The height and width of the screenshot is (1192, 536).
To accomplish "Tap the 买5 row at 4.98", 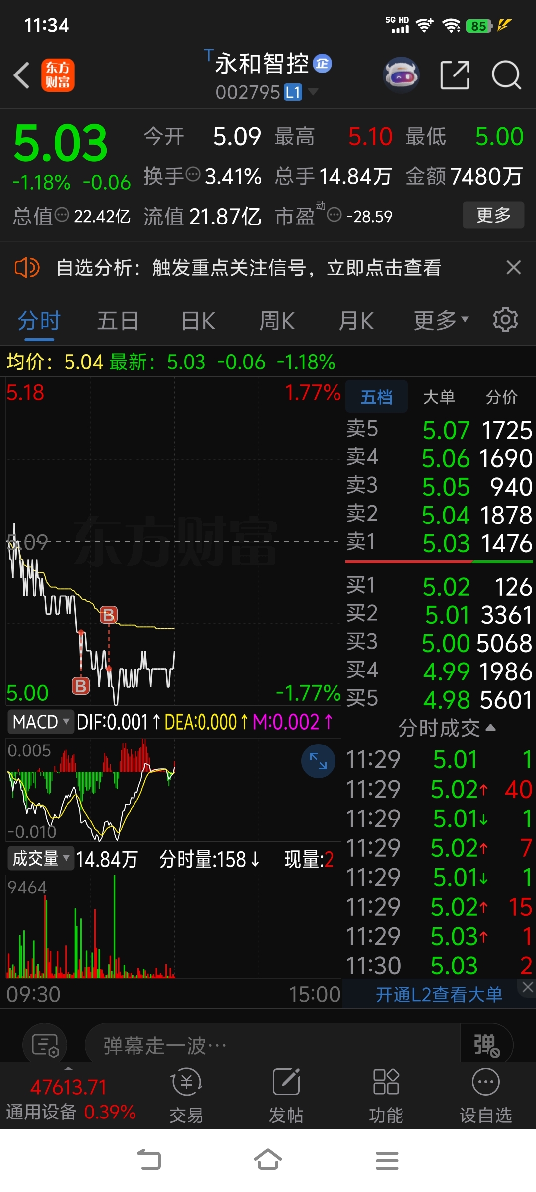I will [x=439, y=699].
